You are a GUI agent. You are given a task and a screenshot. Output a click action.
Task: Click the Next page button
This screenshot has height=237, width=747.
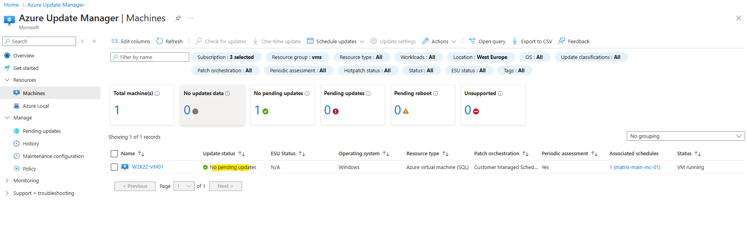(x=225, y=186)
